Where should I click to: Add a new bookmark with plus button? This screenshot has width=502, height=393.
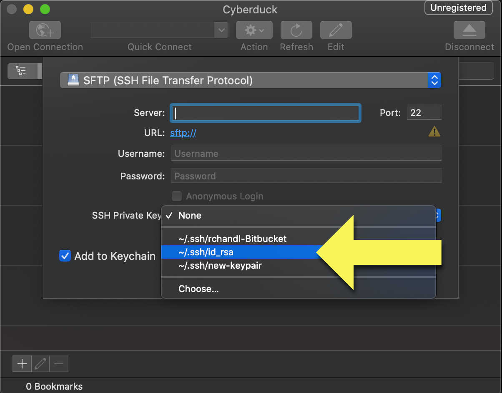coord(22,364)
